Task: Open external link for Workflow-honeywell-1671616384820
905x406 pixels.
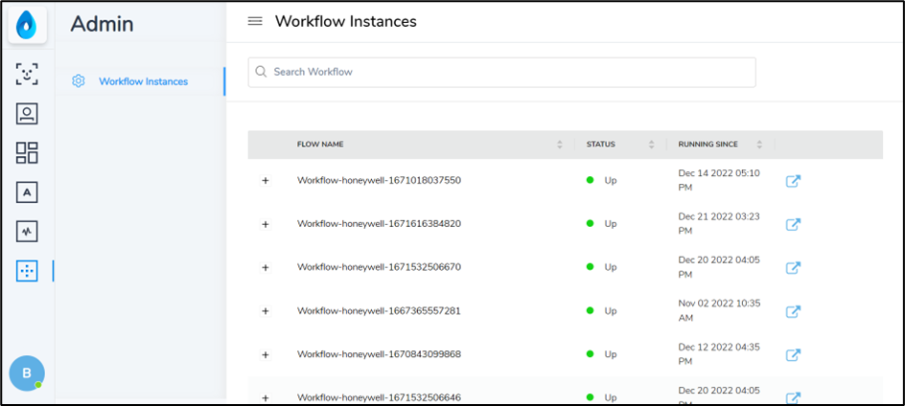Action: point(793,224)
